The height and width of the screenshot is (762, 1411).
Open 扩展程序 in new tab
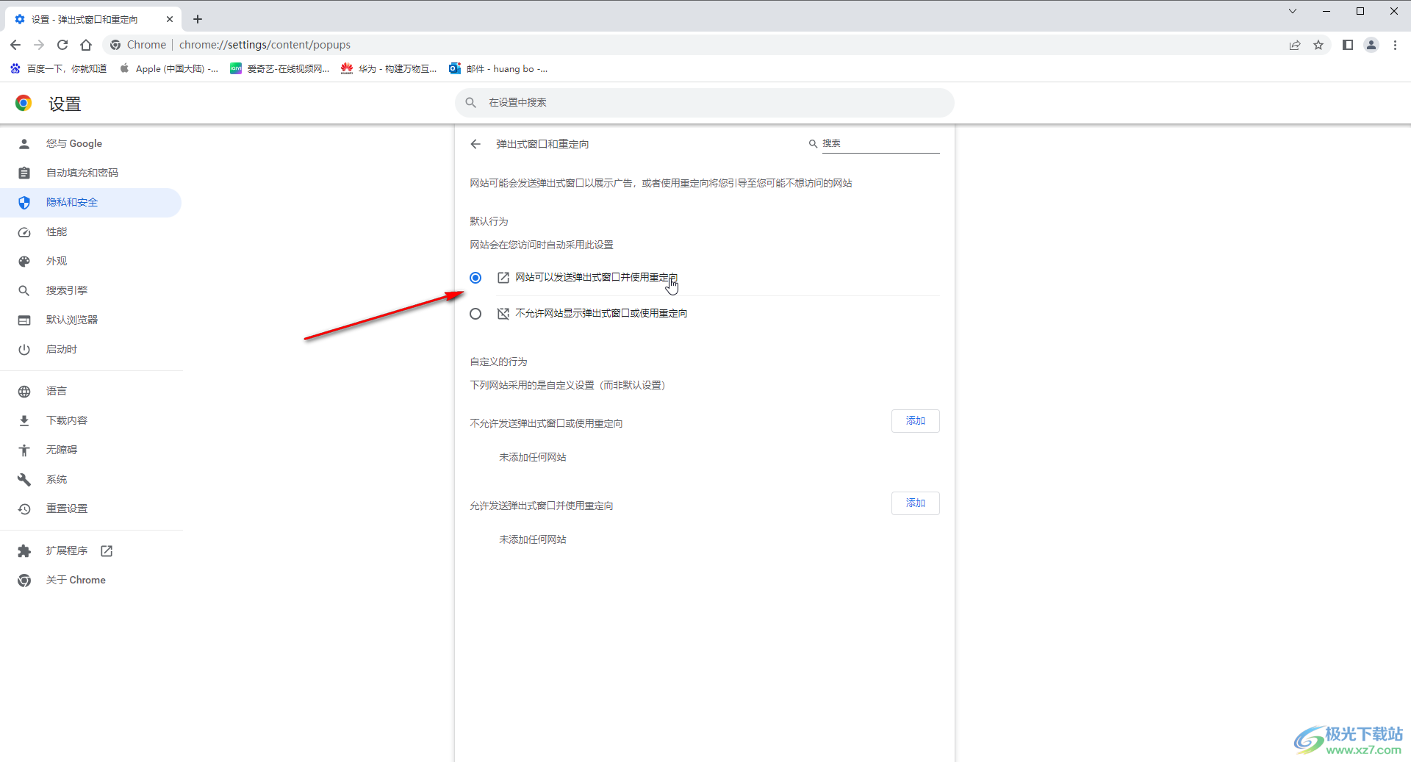tap(91, 550)
